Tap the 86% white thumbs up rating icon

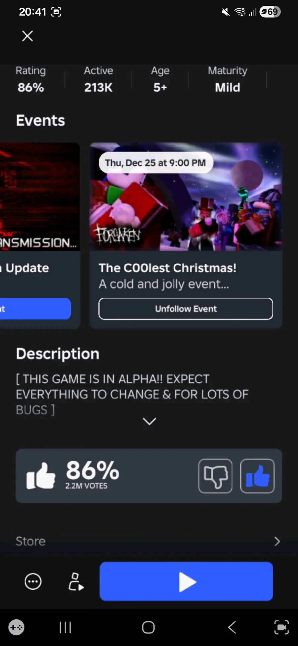41,476
